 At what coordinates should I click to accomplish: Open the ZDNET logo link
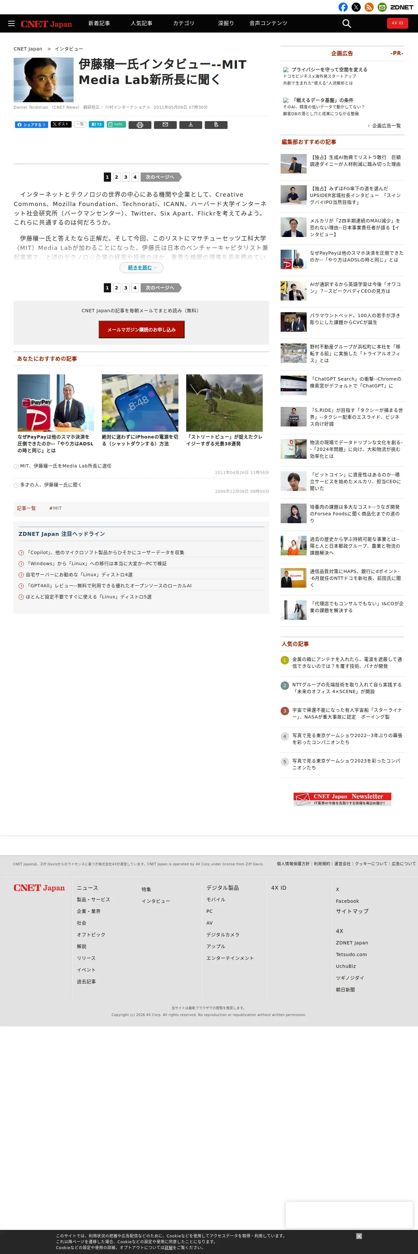402,7
